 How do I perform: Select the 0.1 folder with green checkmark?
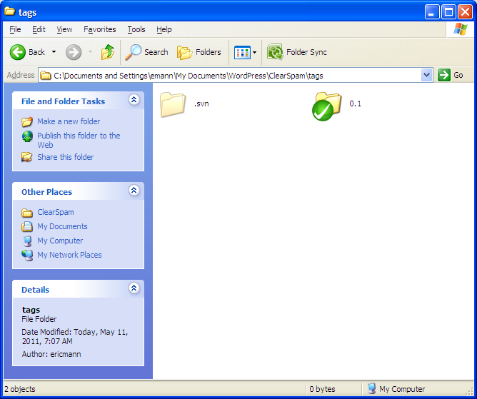(337, 106)
